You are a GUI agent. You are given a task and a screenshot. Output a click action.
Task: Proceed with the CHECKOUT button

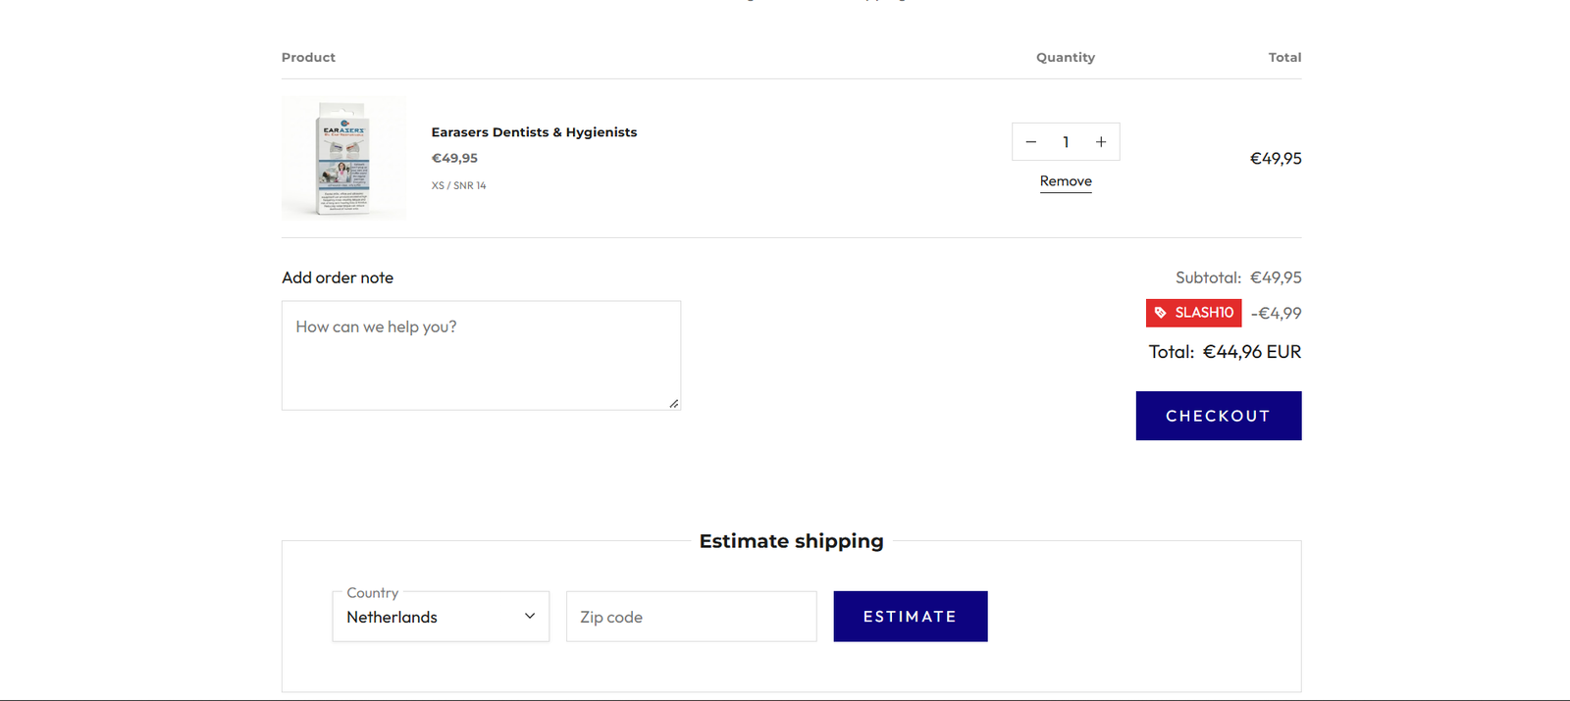[x=1219, y=416]
